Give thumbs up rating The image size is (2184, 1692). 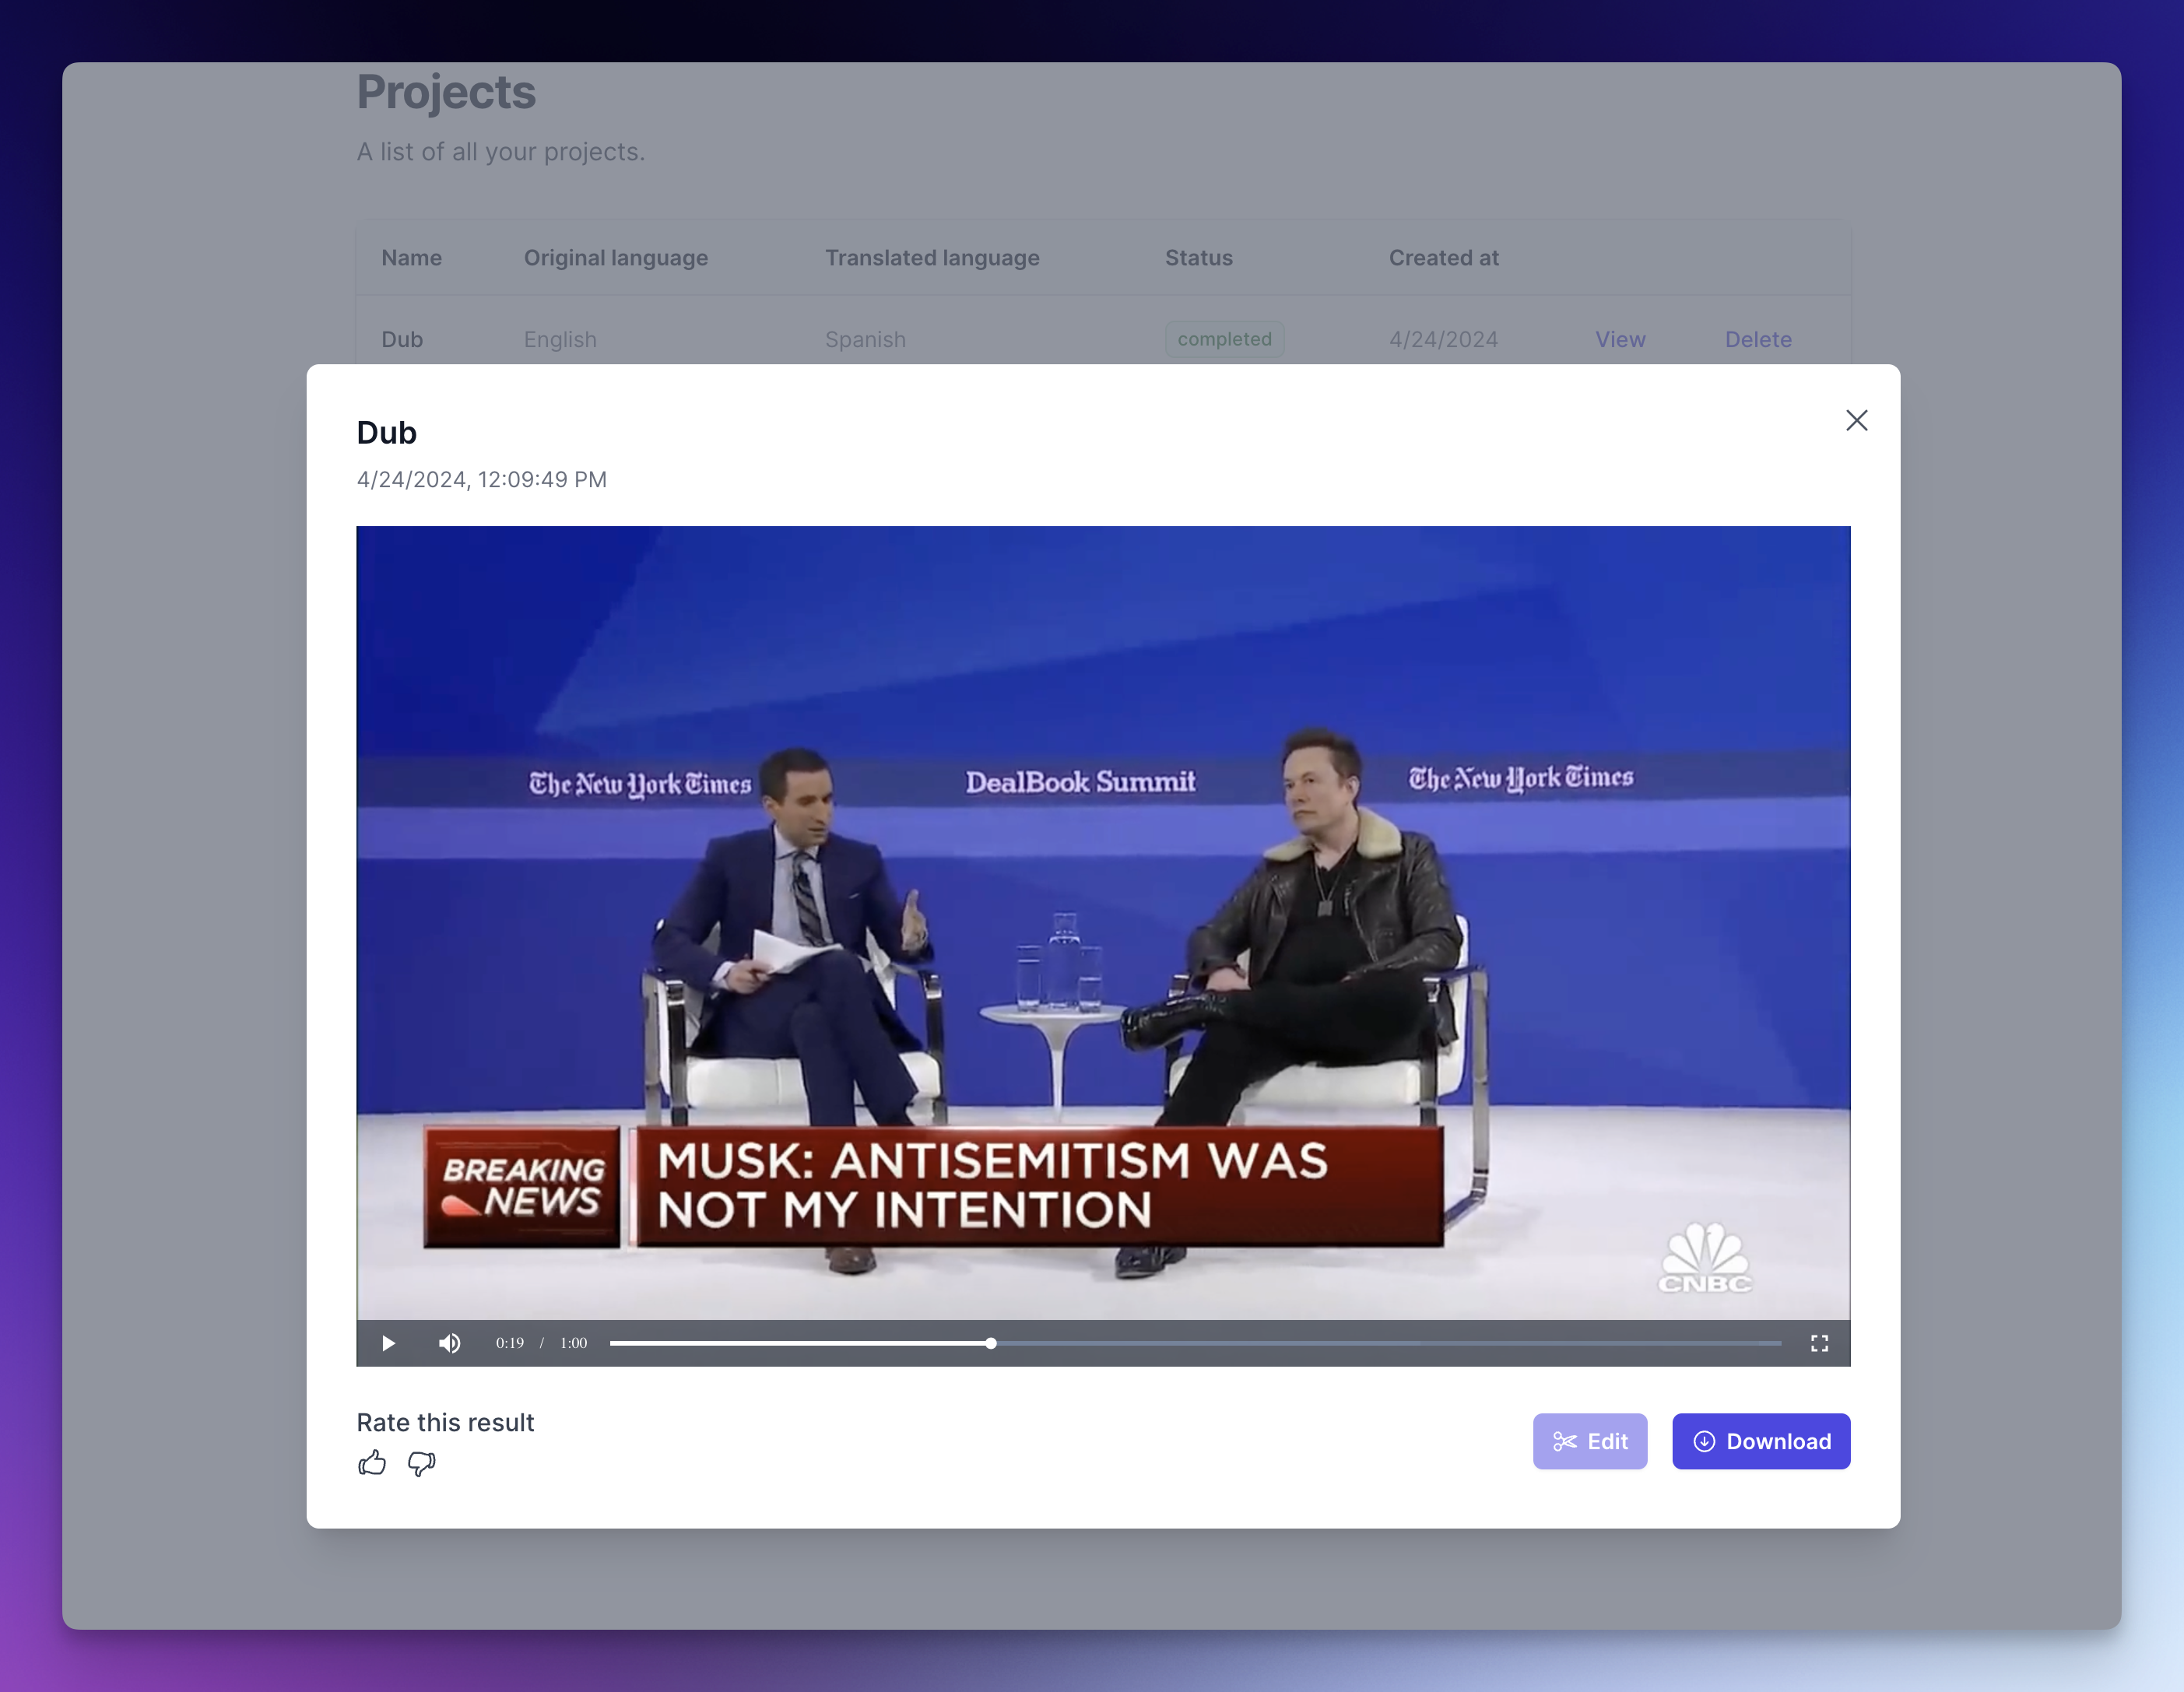pos(372,1463)
